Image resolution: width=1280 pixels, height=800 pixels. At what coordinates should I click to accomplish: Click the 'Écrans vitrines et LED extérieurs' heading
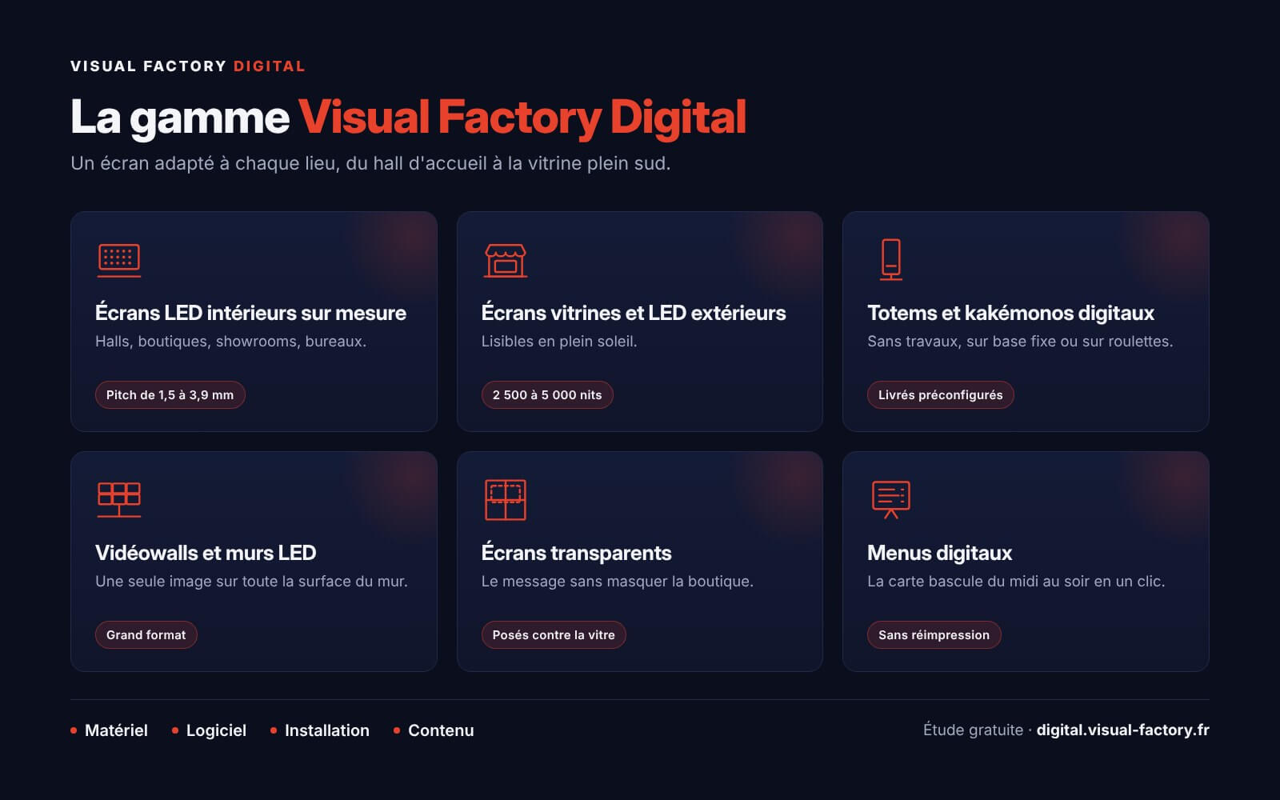tap(634, 313)
